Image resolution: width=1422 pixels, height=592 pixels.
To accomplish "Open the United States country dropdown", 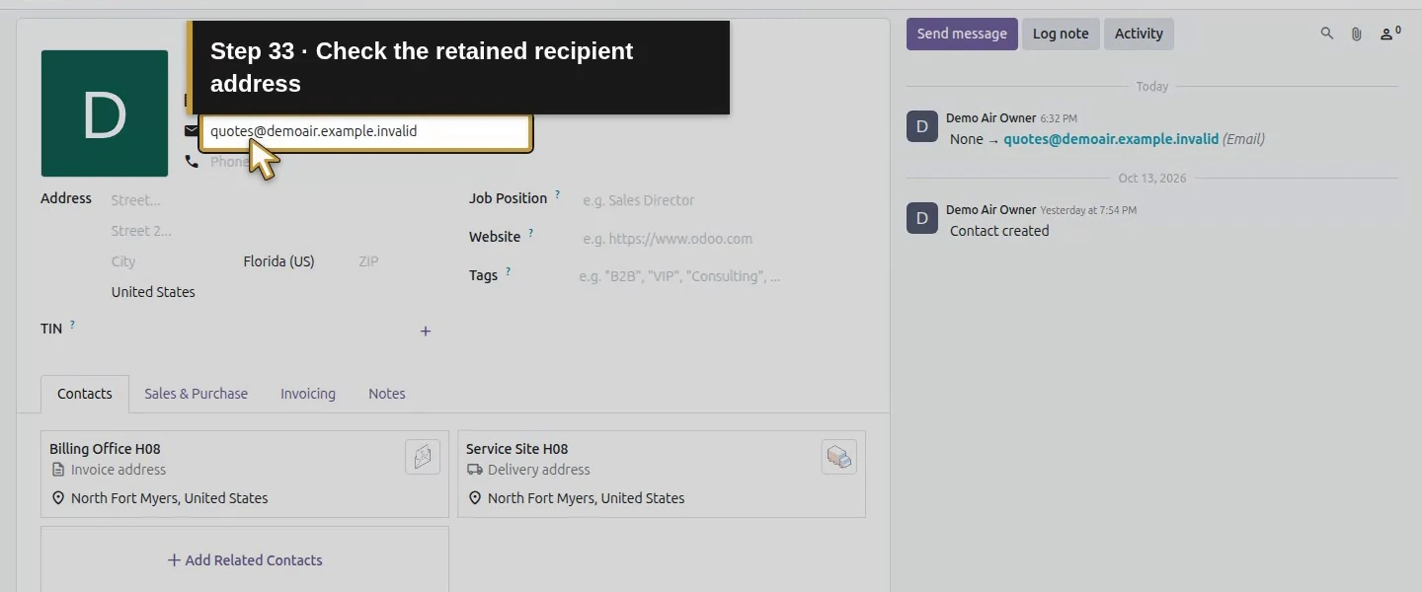I will [x=267, y=292].
